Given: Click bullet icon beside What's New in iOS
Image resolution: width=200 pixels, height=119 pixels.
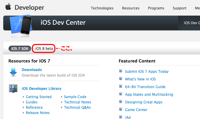Looking at the screenshot, I should pyautogui.click(x=121, y=78).
